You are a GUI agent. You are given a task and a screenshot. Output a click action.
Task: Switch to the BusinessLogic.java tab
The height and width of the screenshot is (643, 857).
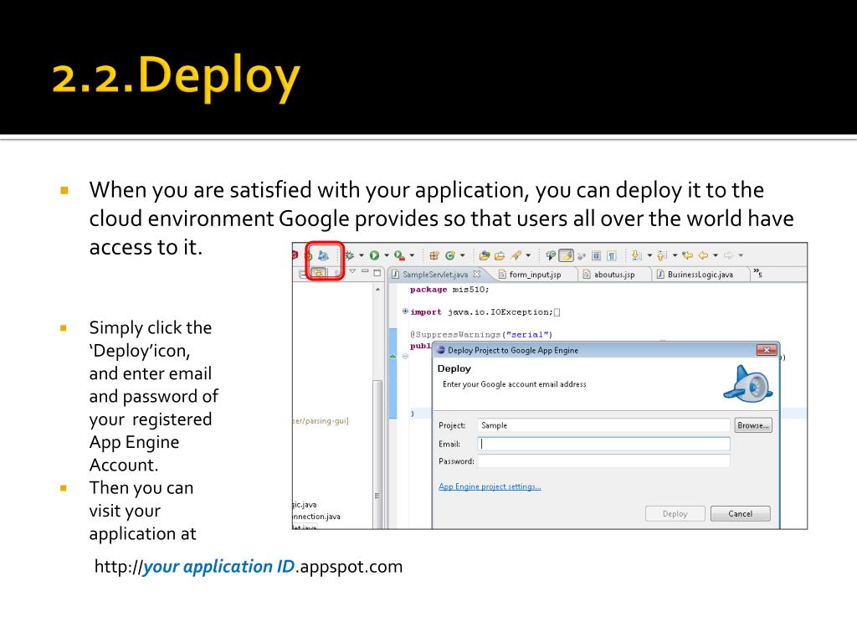pos(700,274)
